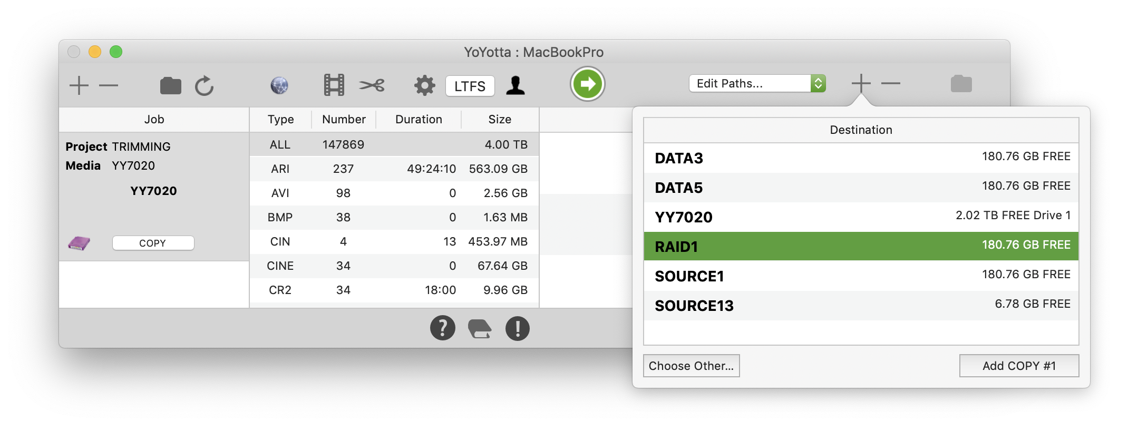Select the AVI type row
Screen dimensions: 1128x430
394,193
